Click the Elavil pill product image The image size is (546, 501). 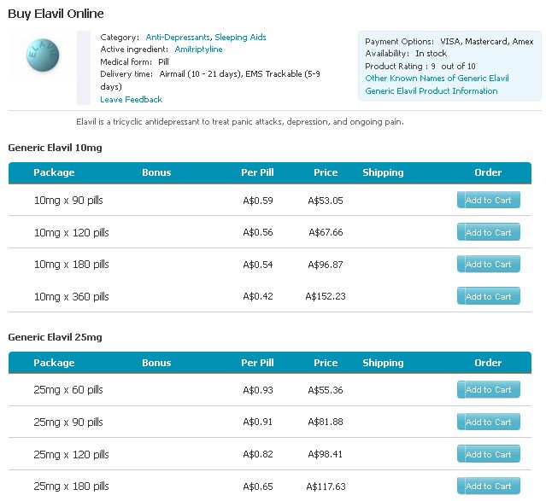click(x=43, y=55)
